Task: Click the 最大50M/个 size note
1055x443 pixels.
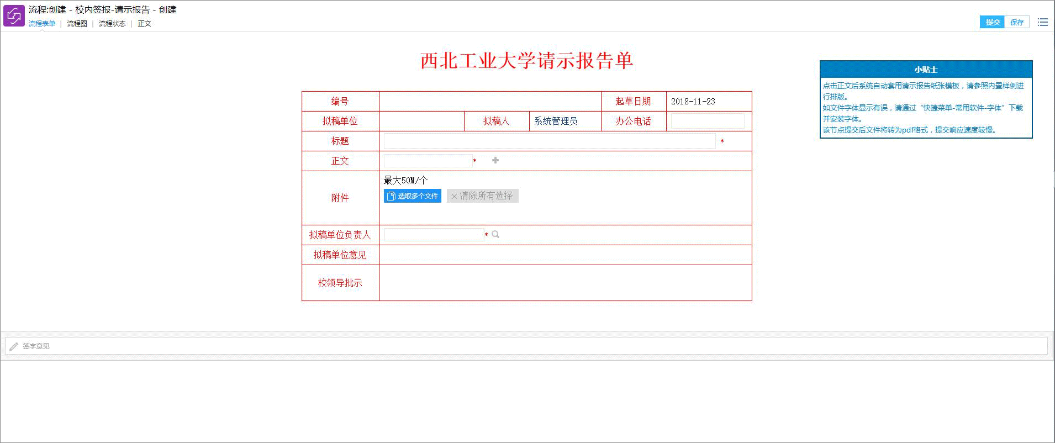Action: (405, 180)
